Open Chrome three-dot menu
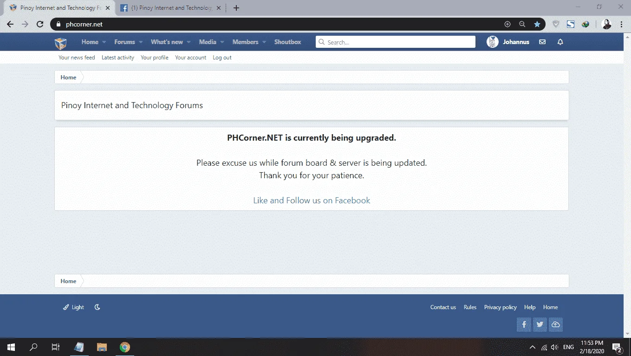This screenshot has width=631, height=356. tap(621, 24)
